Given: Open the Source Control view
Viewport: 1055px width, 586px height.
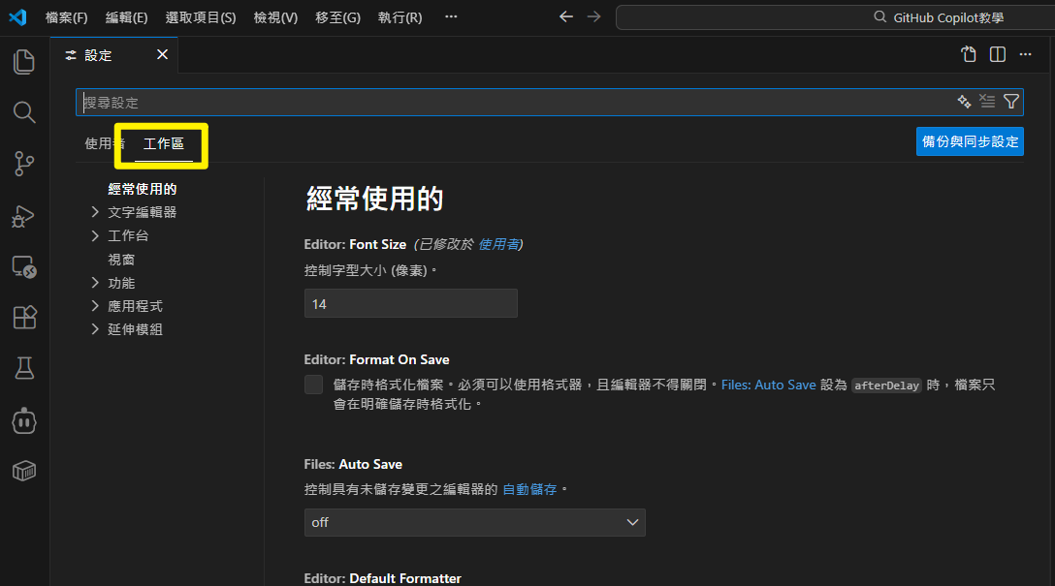Looking at the screenshot, I should 24,164.
